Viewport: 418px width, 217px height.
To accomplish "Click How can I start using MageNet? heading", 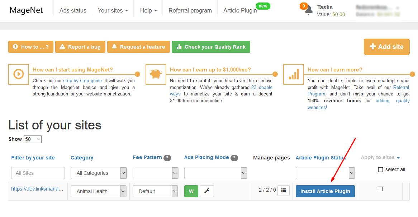I will pos(72,70).
